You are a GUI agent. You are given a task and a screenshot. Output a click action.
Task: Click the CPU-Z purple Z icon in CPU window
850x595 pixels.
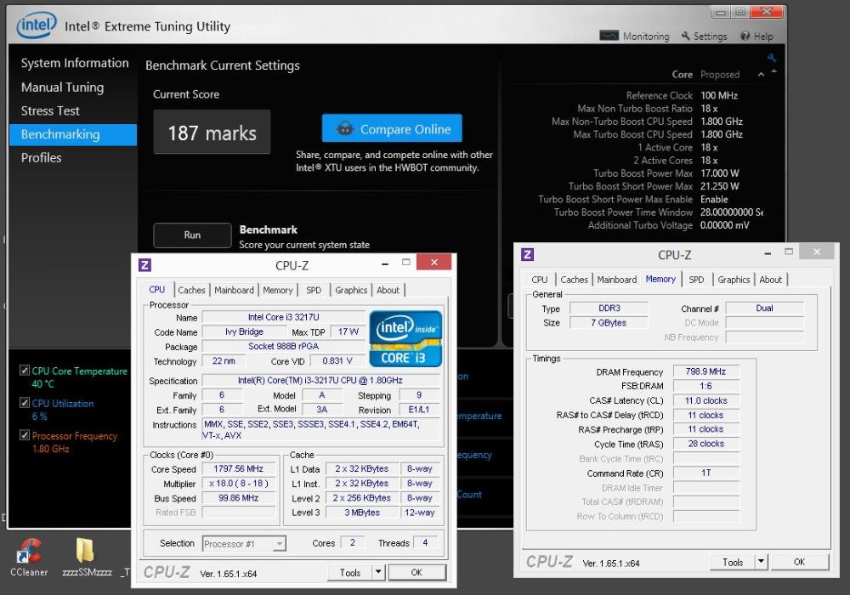click(x=144, y=265)
